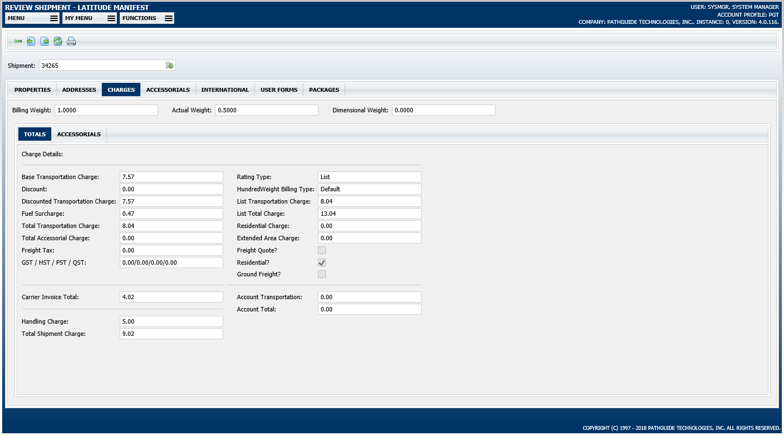Open the INTERNATIONAL tab
This screenshot has height=436, width=784.
click(x=225, y=89)
